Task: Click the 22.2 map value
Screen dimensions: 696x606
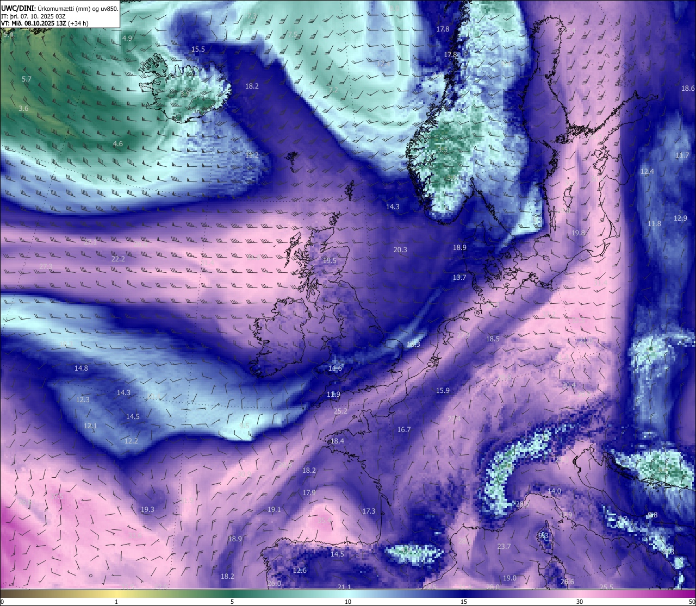Action: [x=118, y=259]
